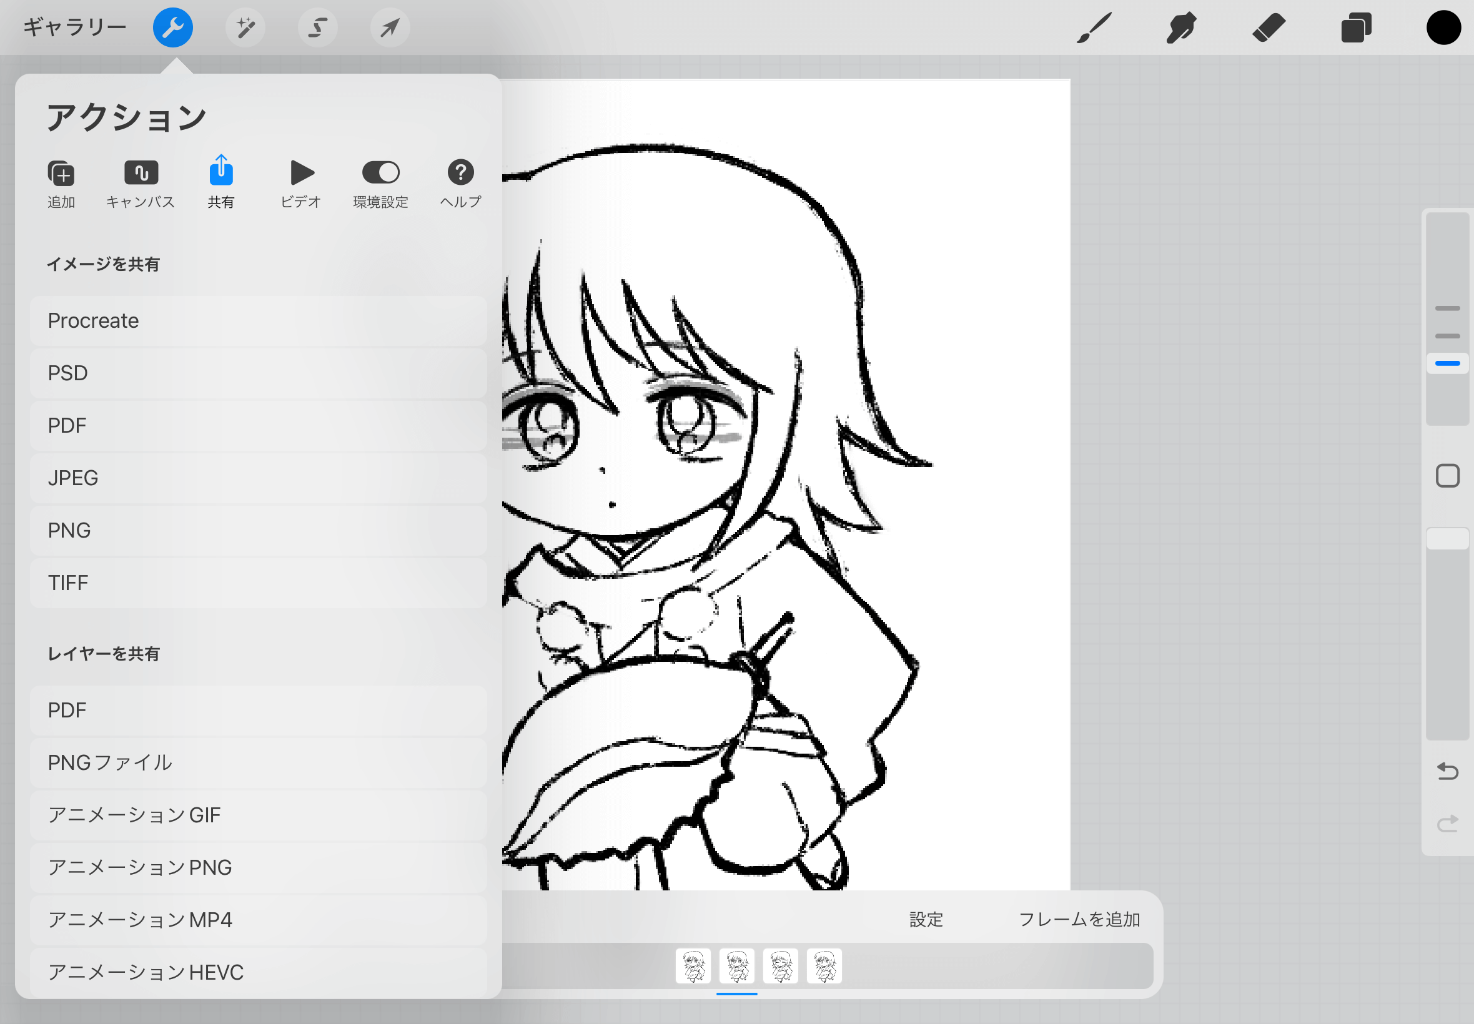The width and height of the screenshot is (1474, 1024).
Task: Click フレームを追加 button
Action: (1079, 920)
